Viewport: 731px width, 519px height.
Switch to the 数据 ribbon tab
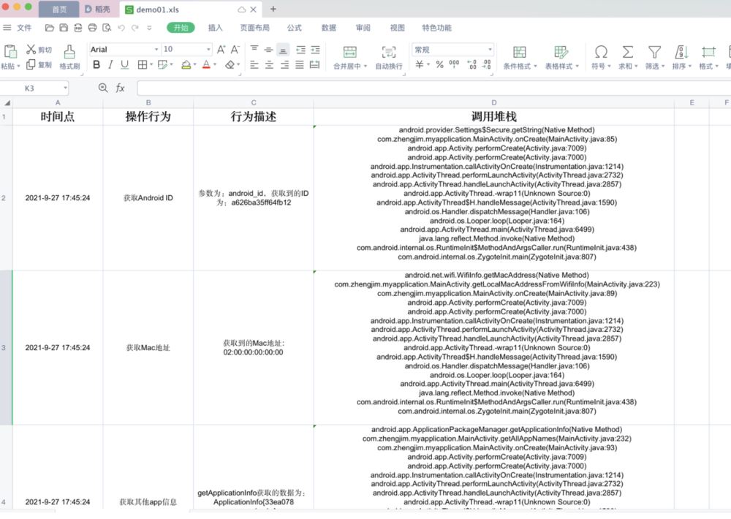point(329,28)
